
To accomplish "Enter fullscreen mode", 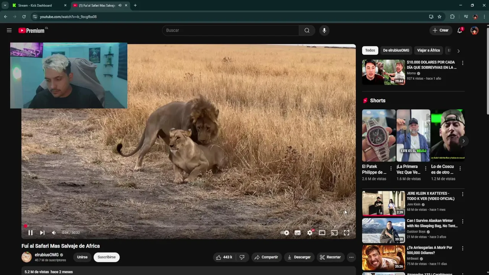I will tap(347, 233).
